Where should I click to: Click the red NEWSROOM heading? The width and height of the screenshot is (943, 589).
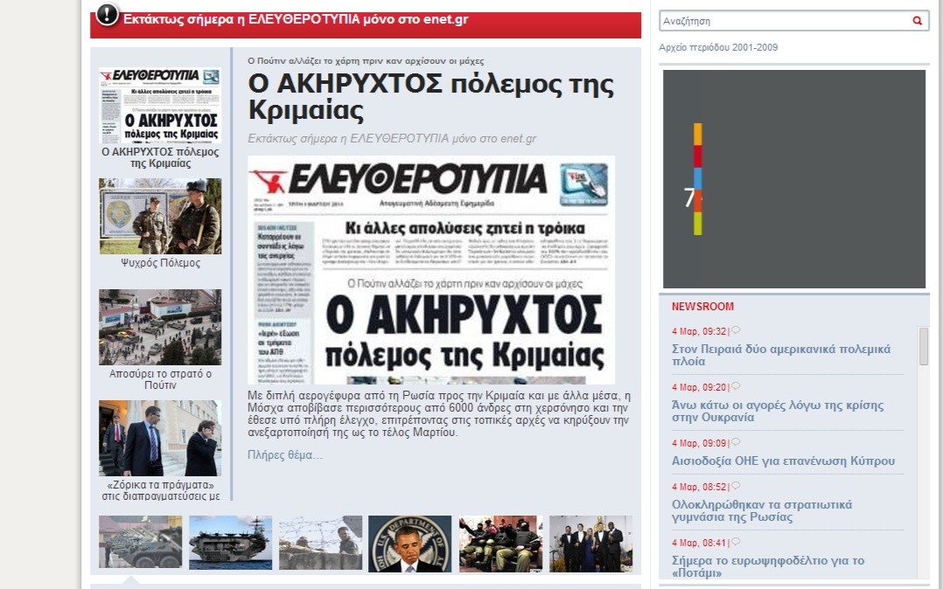702,307
